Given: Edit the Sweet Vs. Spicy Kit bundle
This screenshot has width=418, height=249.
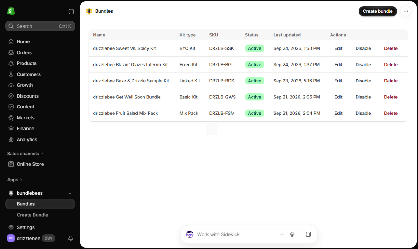Looking at the screenshot, I should click(x=338, y=48).
